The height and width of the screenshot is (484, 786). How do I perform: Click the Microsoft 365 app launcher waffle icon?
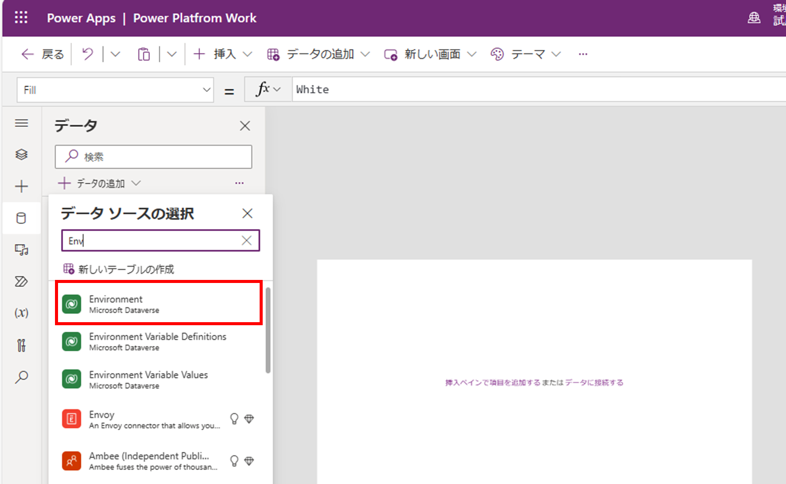21,18
